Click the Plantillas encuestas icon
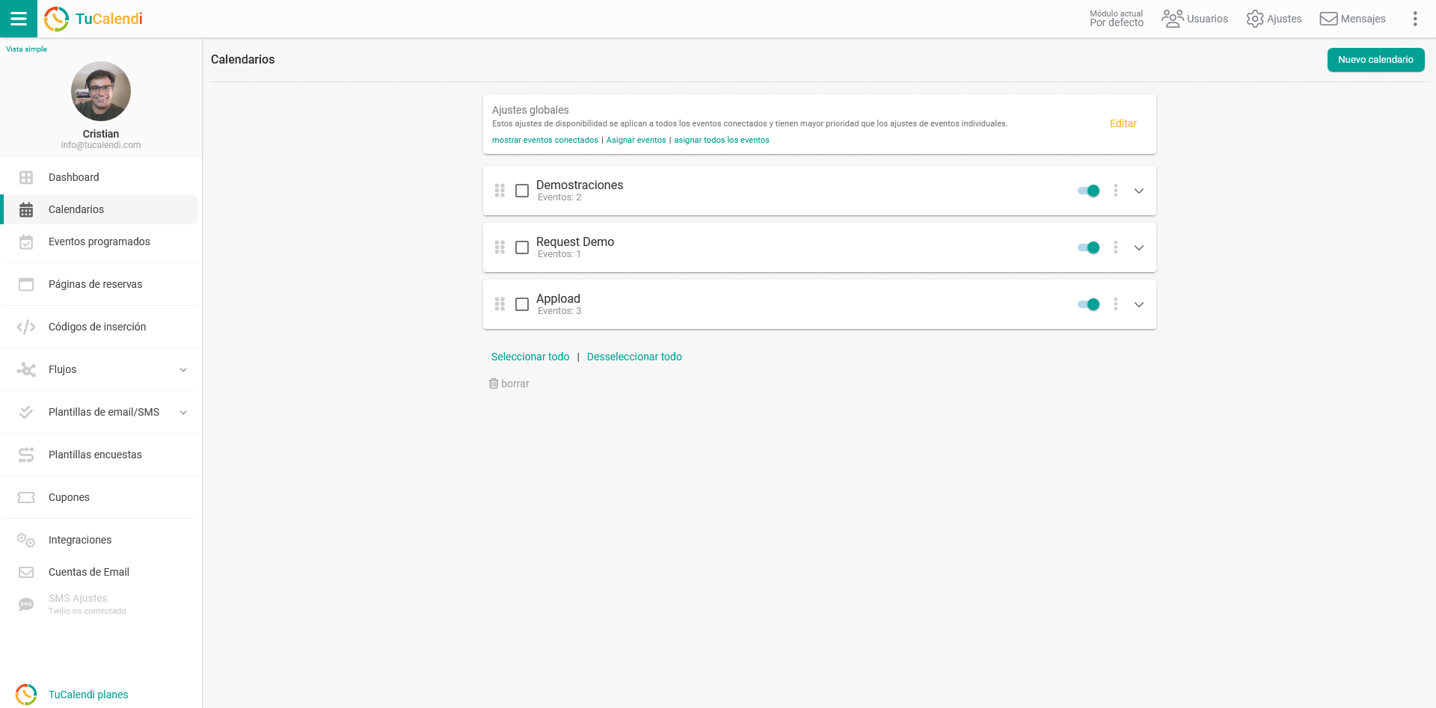Viewport: 1436px width, 708px height. 26,455
